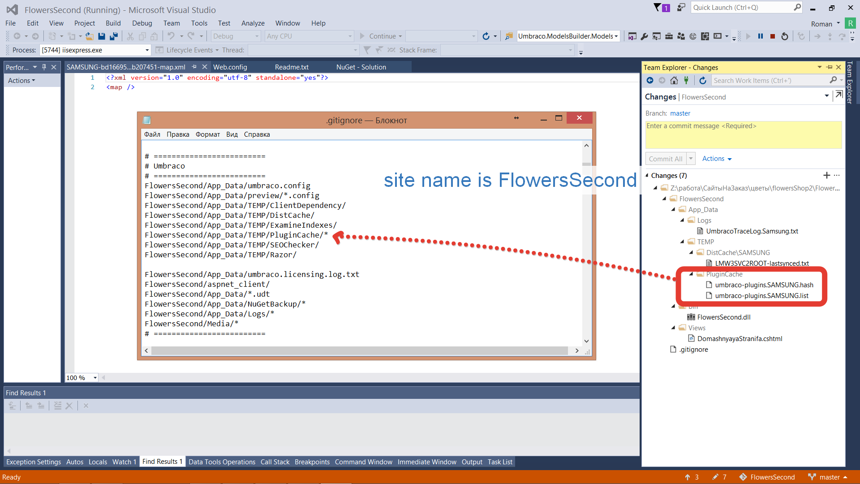860x484 pixels.
Task: Open the Формат menu in Notepad
Action: point(208,134)
